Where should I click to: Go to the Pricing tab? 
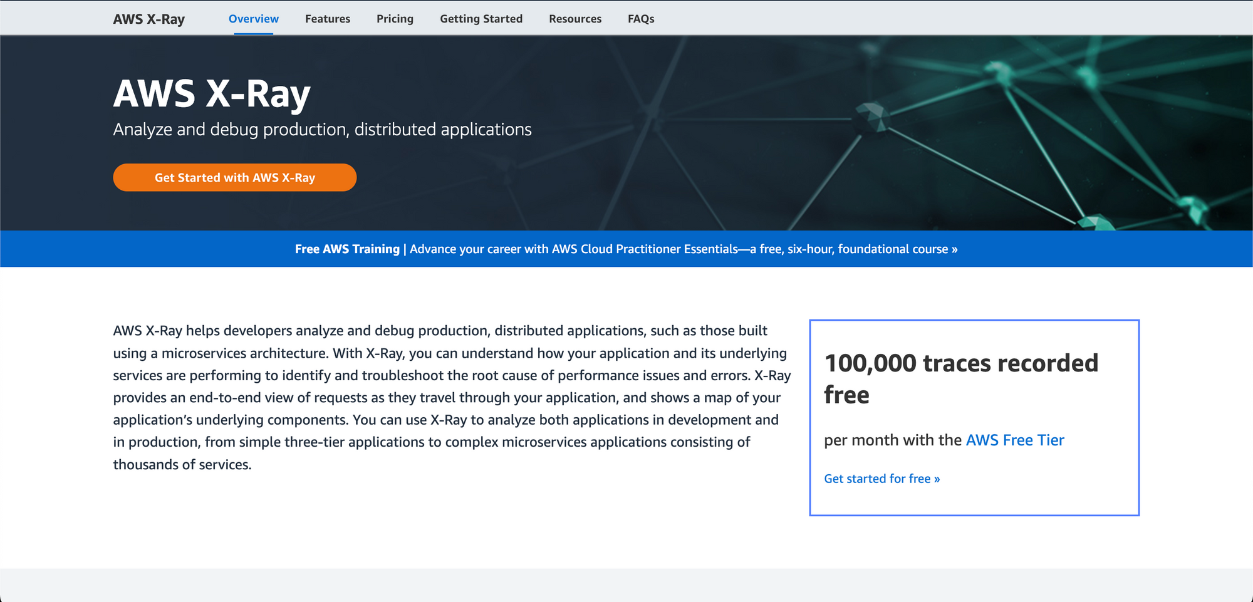click(395, 19)
